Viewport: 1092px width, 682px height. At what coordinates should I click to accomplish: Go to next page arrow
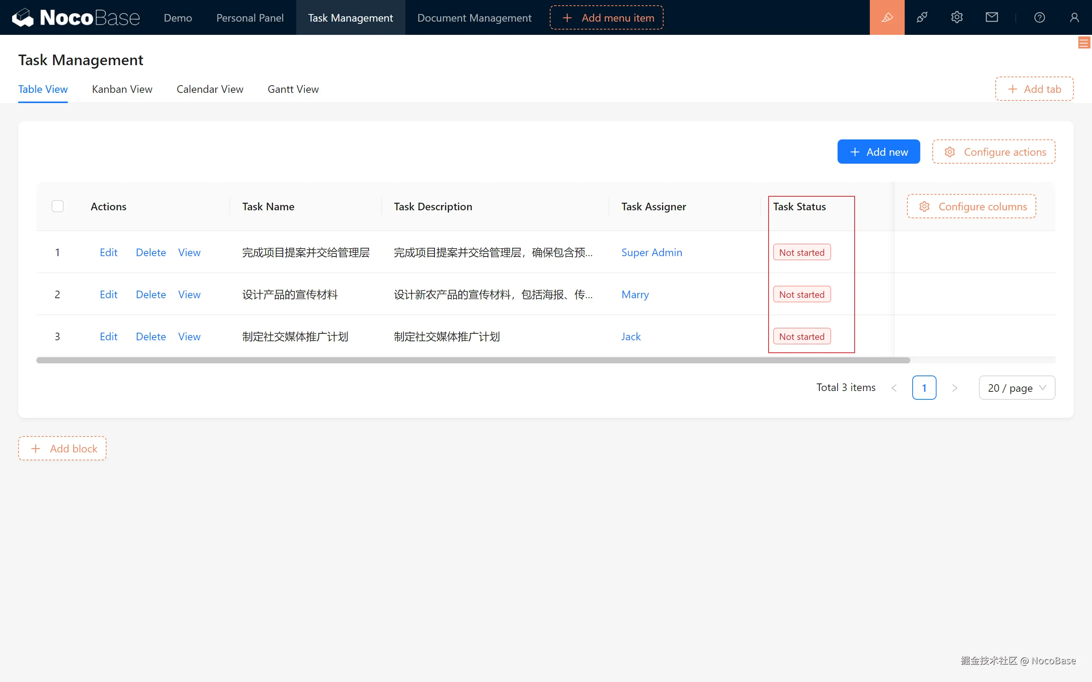954,388
